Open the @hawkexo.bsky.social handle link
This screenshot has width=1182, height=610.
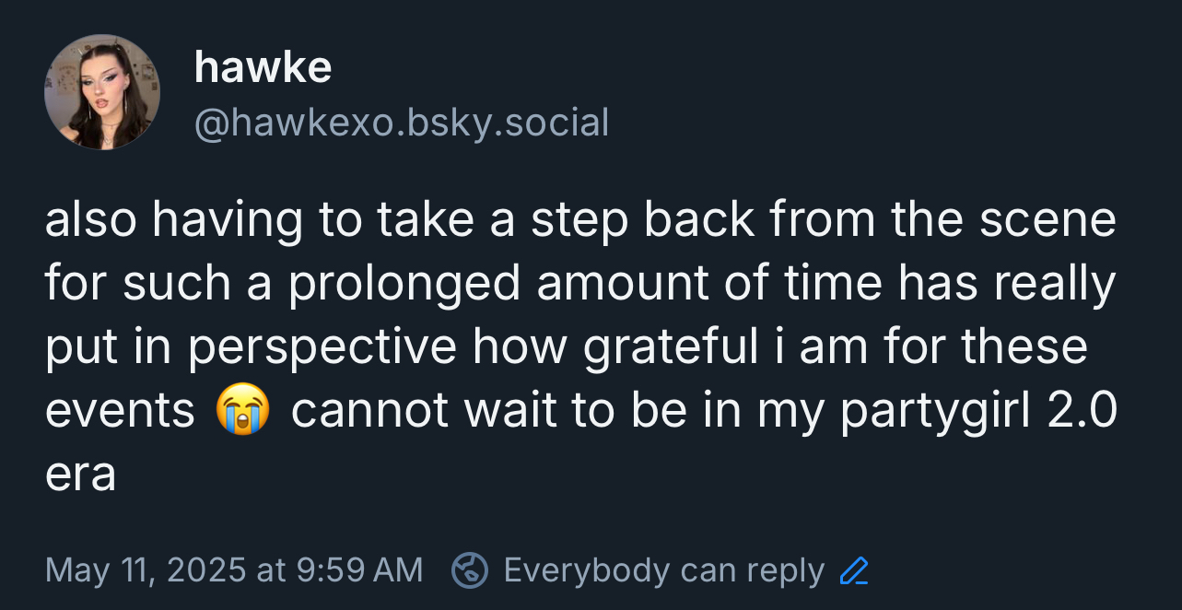(402, 123)
